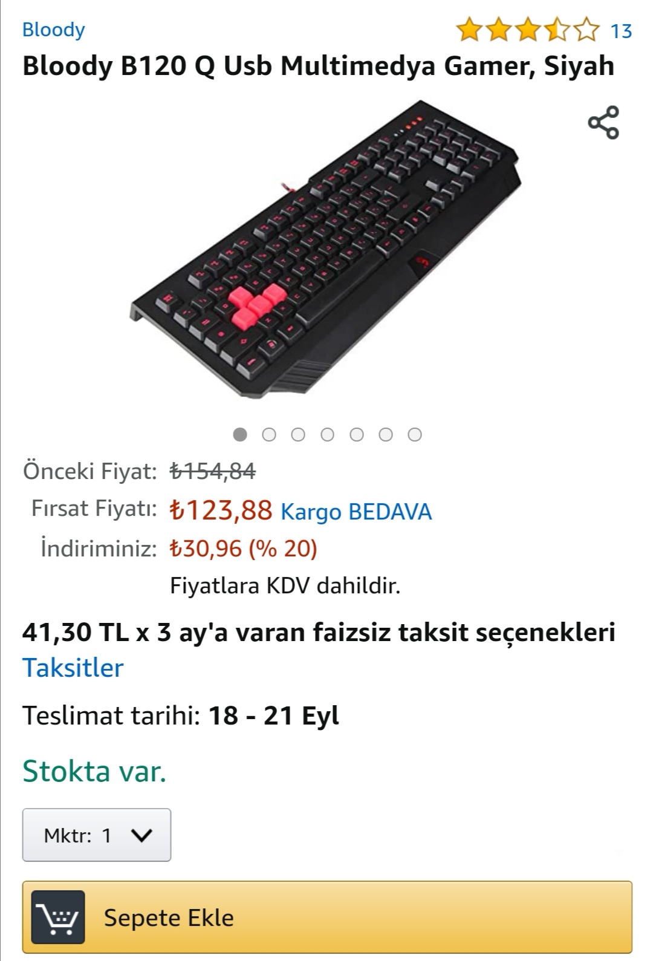
Task: Open the 13 reviews count
Action: (x=621, y=31)
